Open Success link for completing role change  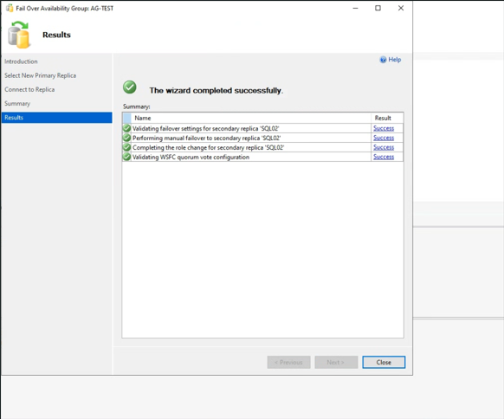pyautogui.click(x=384, y=147)
